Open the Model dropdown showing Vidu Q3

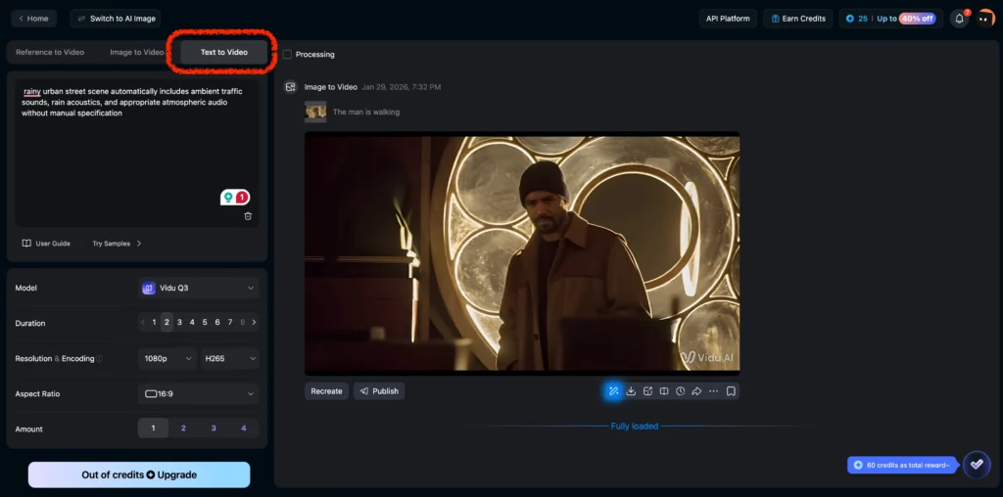[198, 288]
